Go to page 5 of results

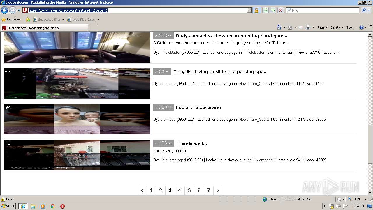(189, 190)
